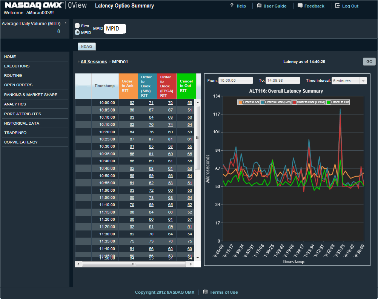
Task: Click Cancel to Out value 61 at 10:25:00
Action: [x=190, y=139]
